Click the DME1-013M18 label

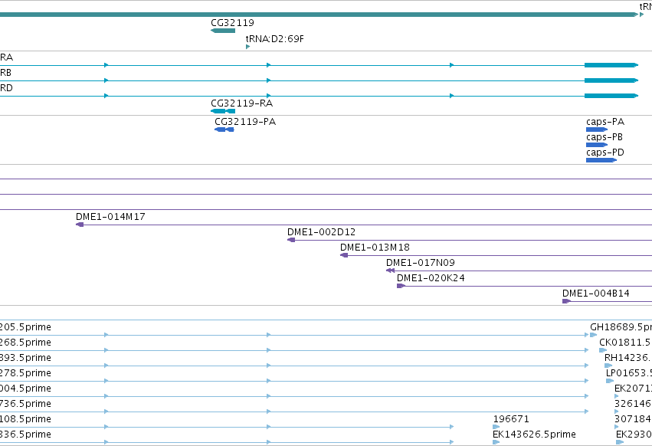coord(375,247)
